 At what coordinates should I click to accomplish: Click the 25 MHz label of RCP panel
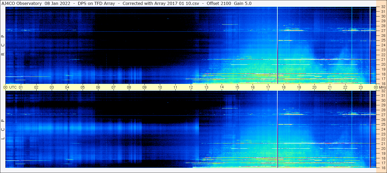383,40
